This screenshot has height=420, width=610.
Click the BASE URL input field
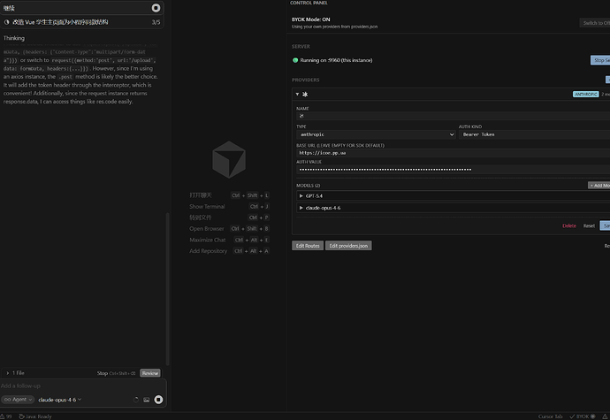(x=454, y=153)
